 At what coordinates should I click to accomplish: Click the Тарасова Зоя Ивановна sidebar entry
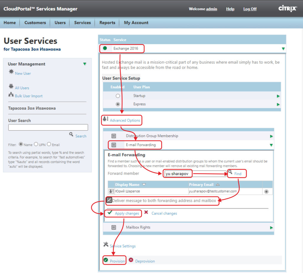[x=32, y=108]
